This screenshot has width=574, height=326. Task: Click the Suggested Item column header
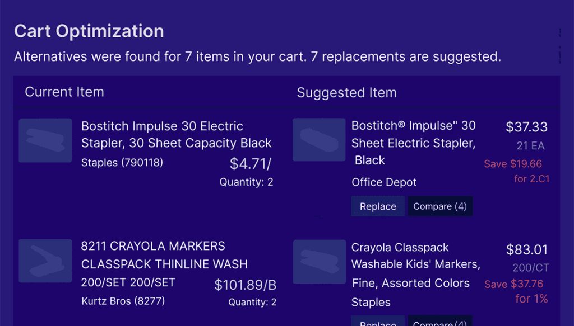pyautogui.click(x=346, y=93)
